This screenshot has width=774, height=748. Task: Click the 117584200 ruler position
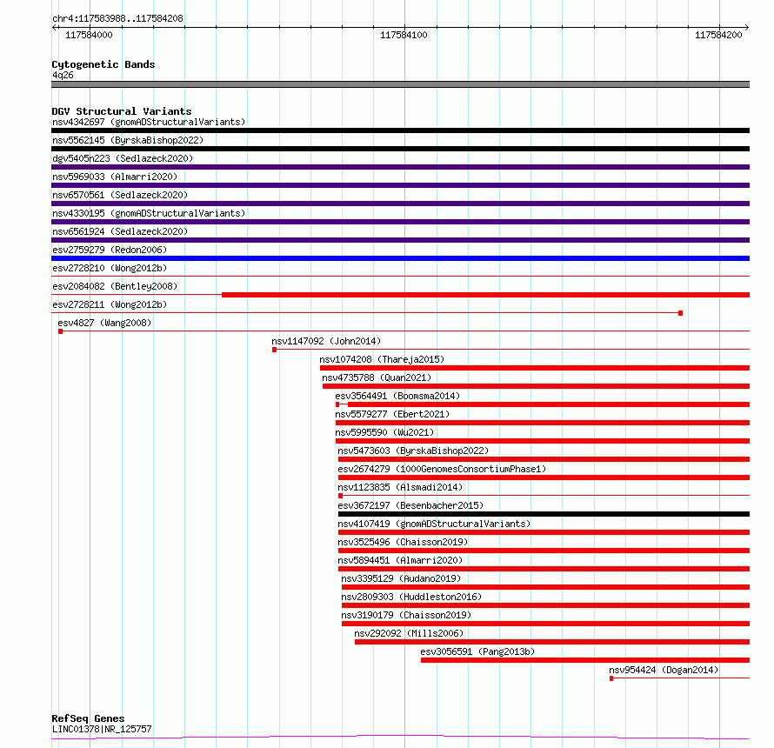click(x=718, y=35)
